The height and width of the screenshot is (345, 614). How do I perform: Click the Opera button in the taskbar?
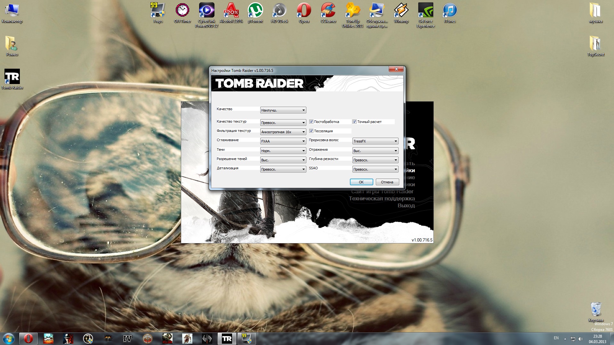click(x=28, y=339)
